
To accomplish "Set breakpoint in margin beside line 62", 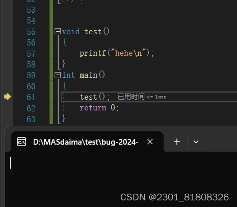I will click(x=7, y=108).
